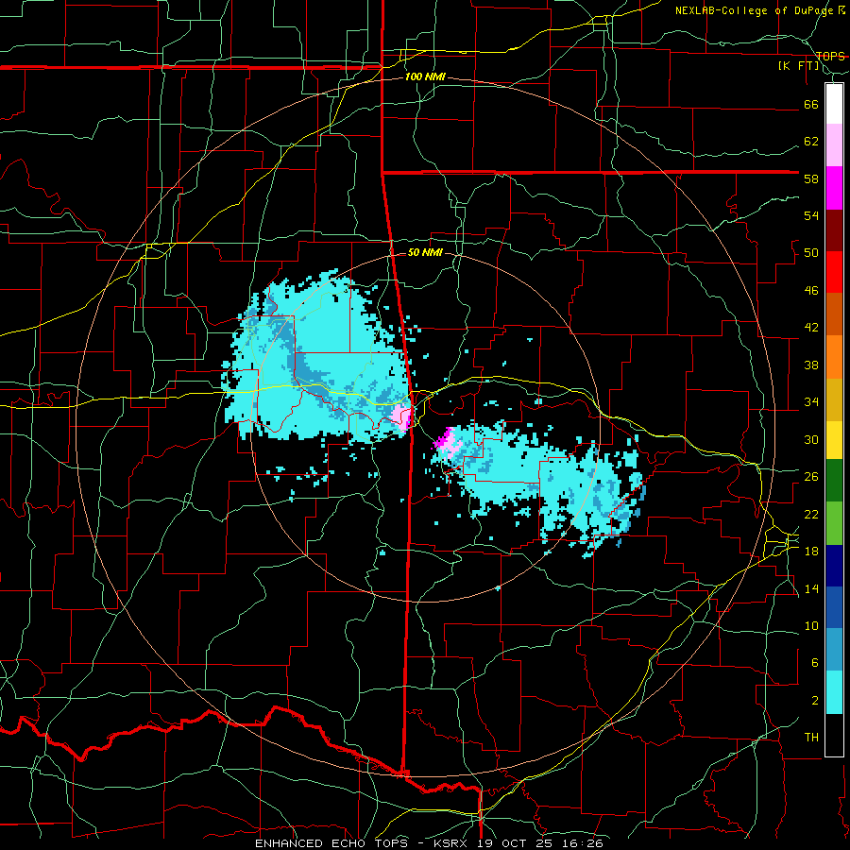Click the light green legend swatch

point(834,523)
